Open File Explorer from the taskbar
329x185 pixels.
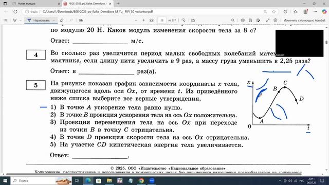(109, 181)
